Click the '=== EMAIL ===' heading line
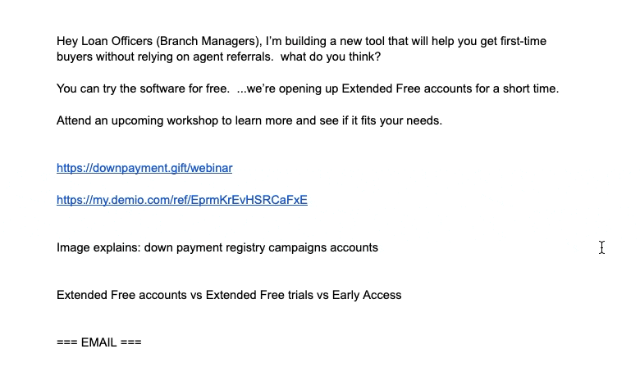The width and height of the screenshot is (640, 367). click(98, 342)
